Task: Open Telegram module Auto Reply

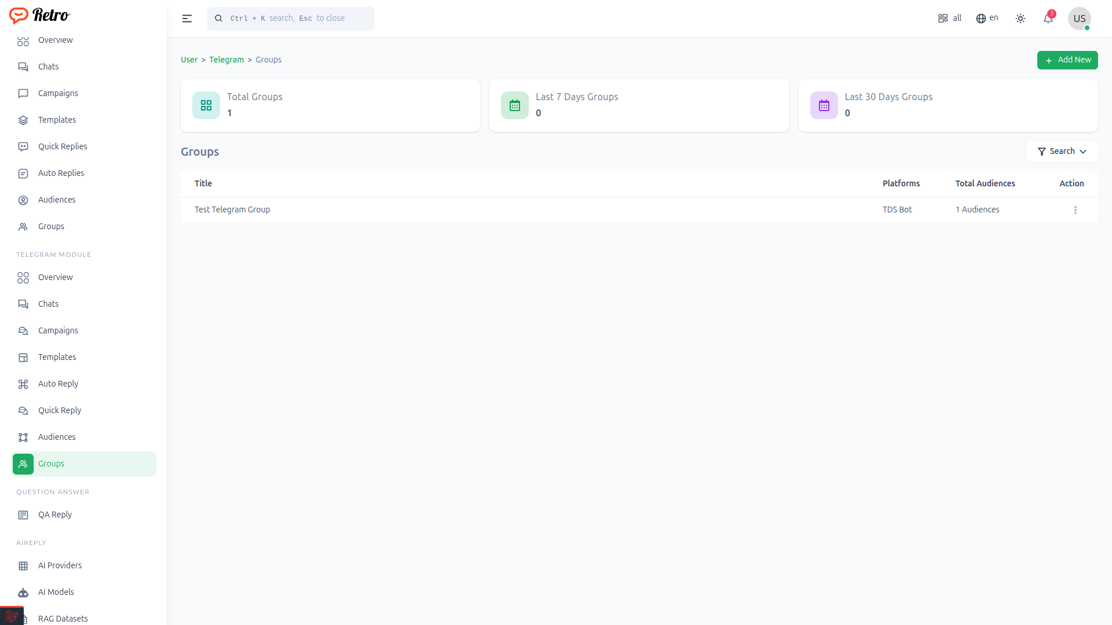Action: tap(58, 384)
